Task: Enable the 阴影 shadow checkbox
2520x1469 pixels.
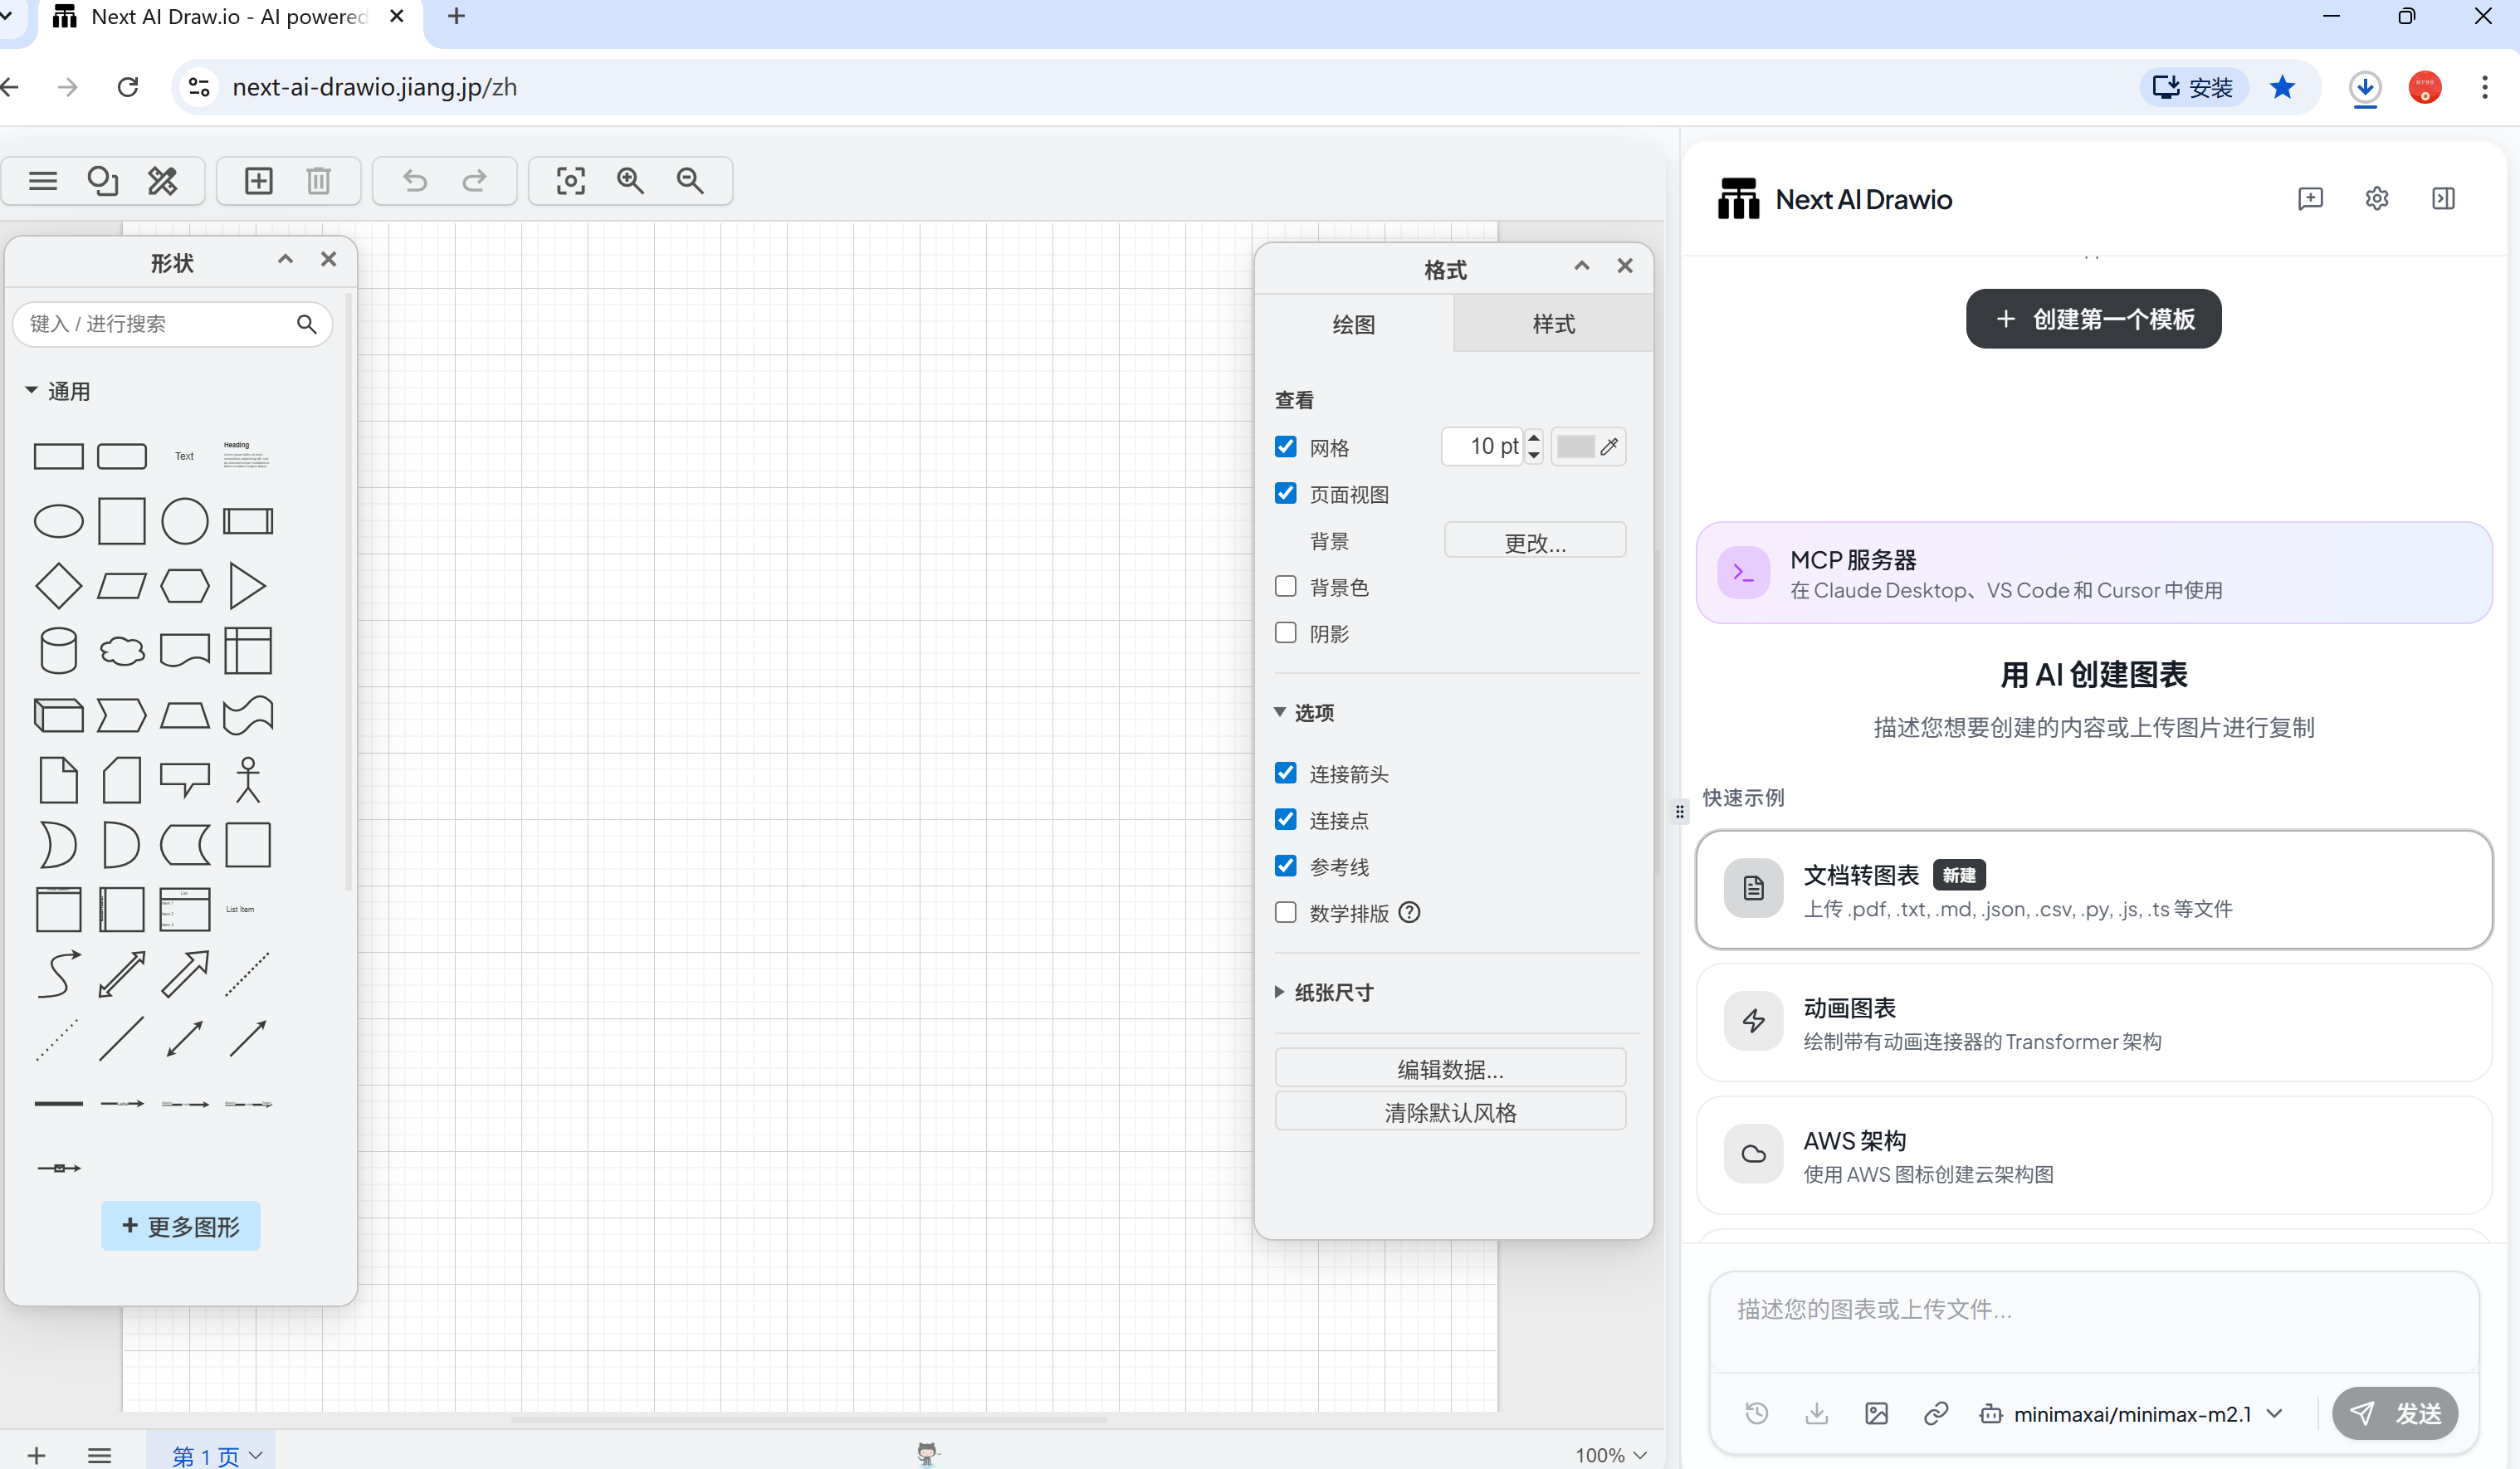Action: coord(1285,633)
